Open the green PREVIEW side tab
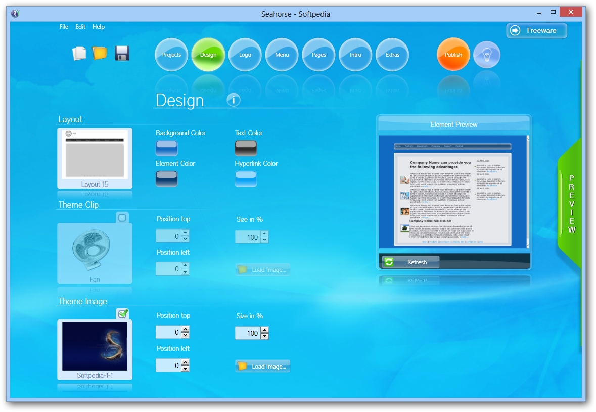The image size is (596, 412). pyautogui.click(x=571, y=203)
